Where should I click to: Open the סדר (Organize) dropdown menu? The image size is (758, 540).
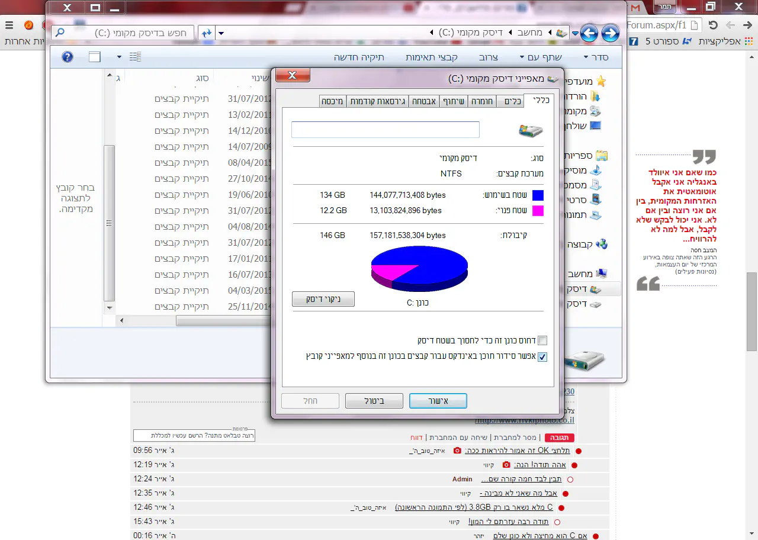point(596,57)
